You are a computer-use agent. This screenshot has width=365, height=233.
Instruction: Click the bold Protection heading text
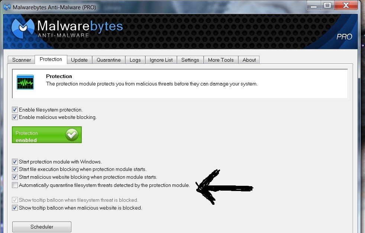pos(59,76)
